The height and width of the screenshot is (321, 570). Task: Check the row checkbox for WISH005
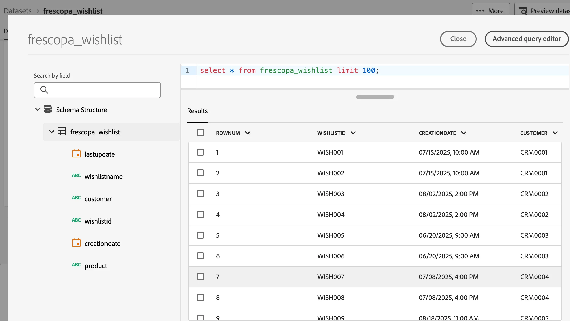pyautogui.click(x=200, y=235)
